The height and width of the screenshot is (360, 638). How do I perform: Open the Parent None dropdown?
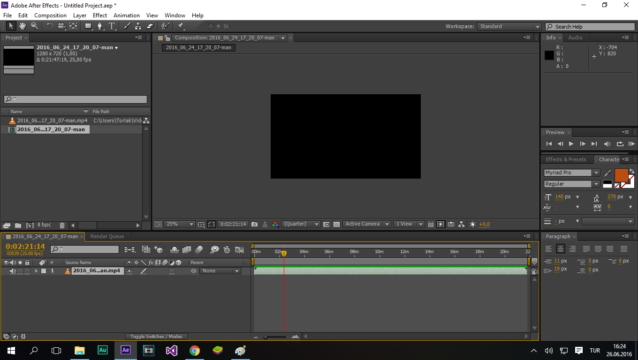click(220, 271)
